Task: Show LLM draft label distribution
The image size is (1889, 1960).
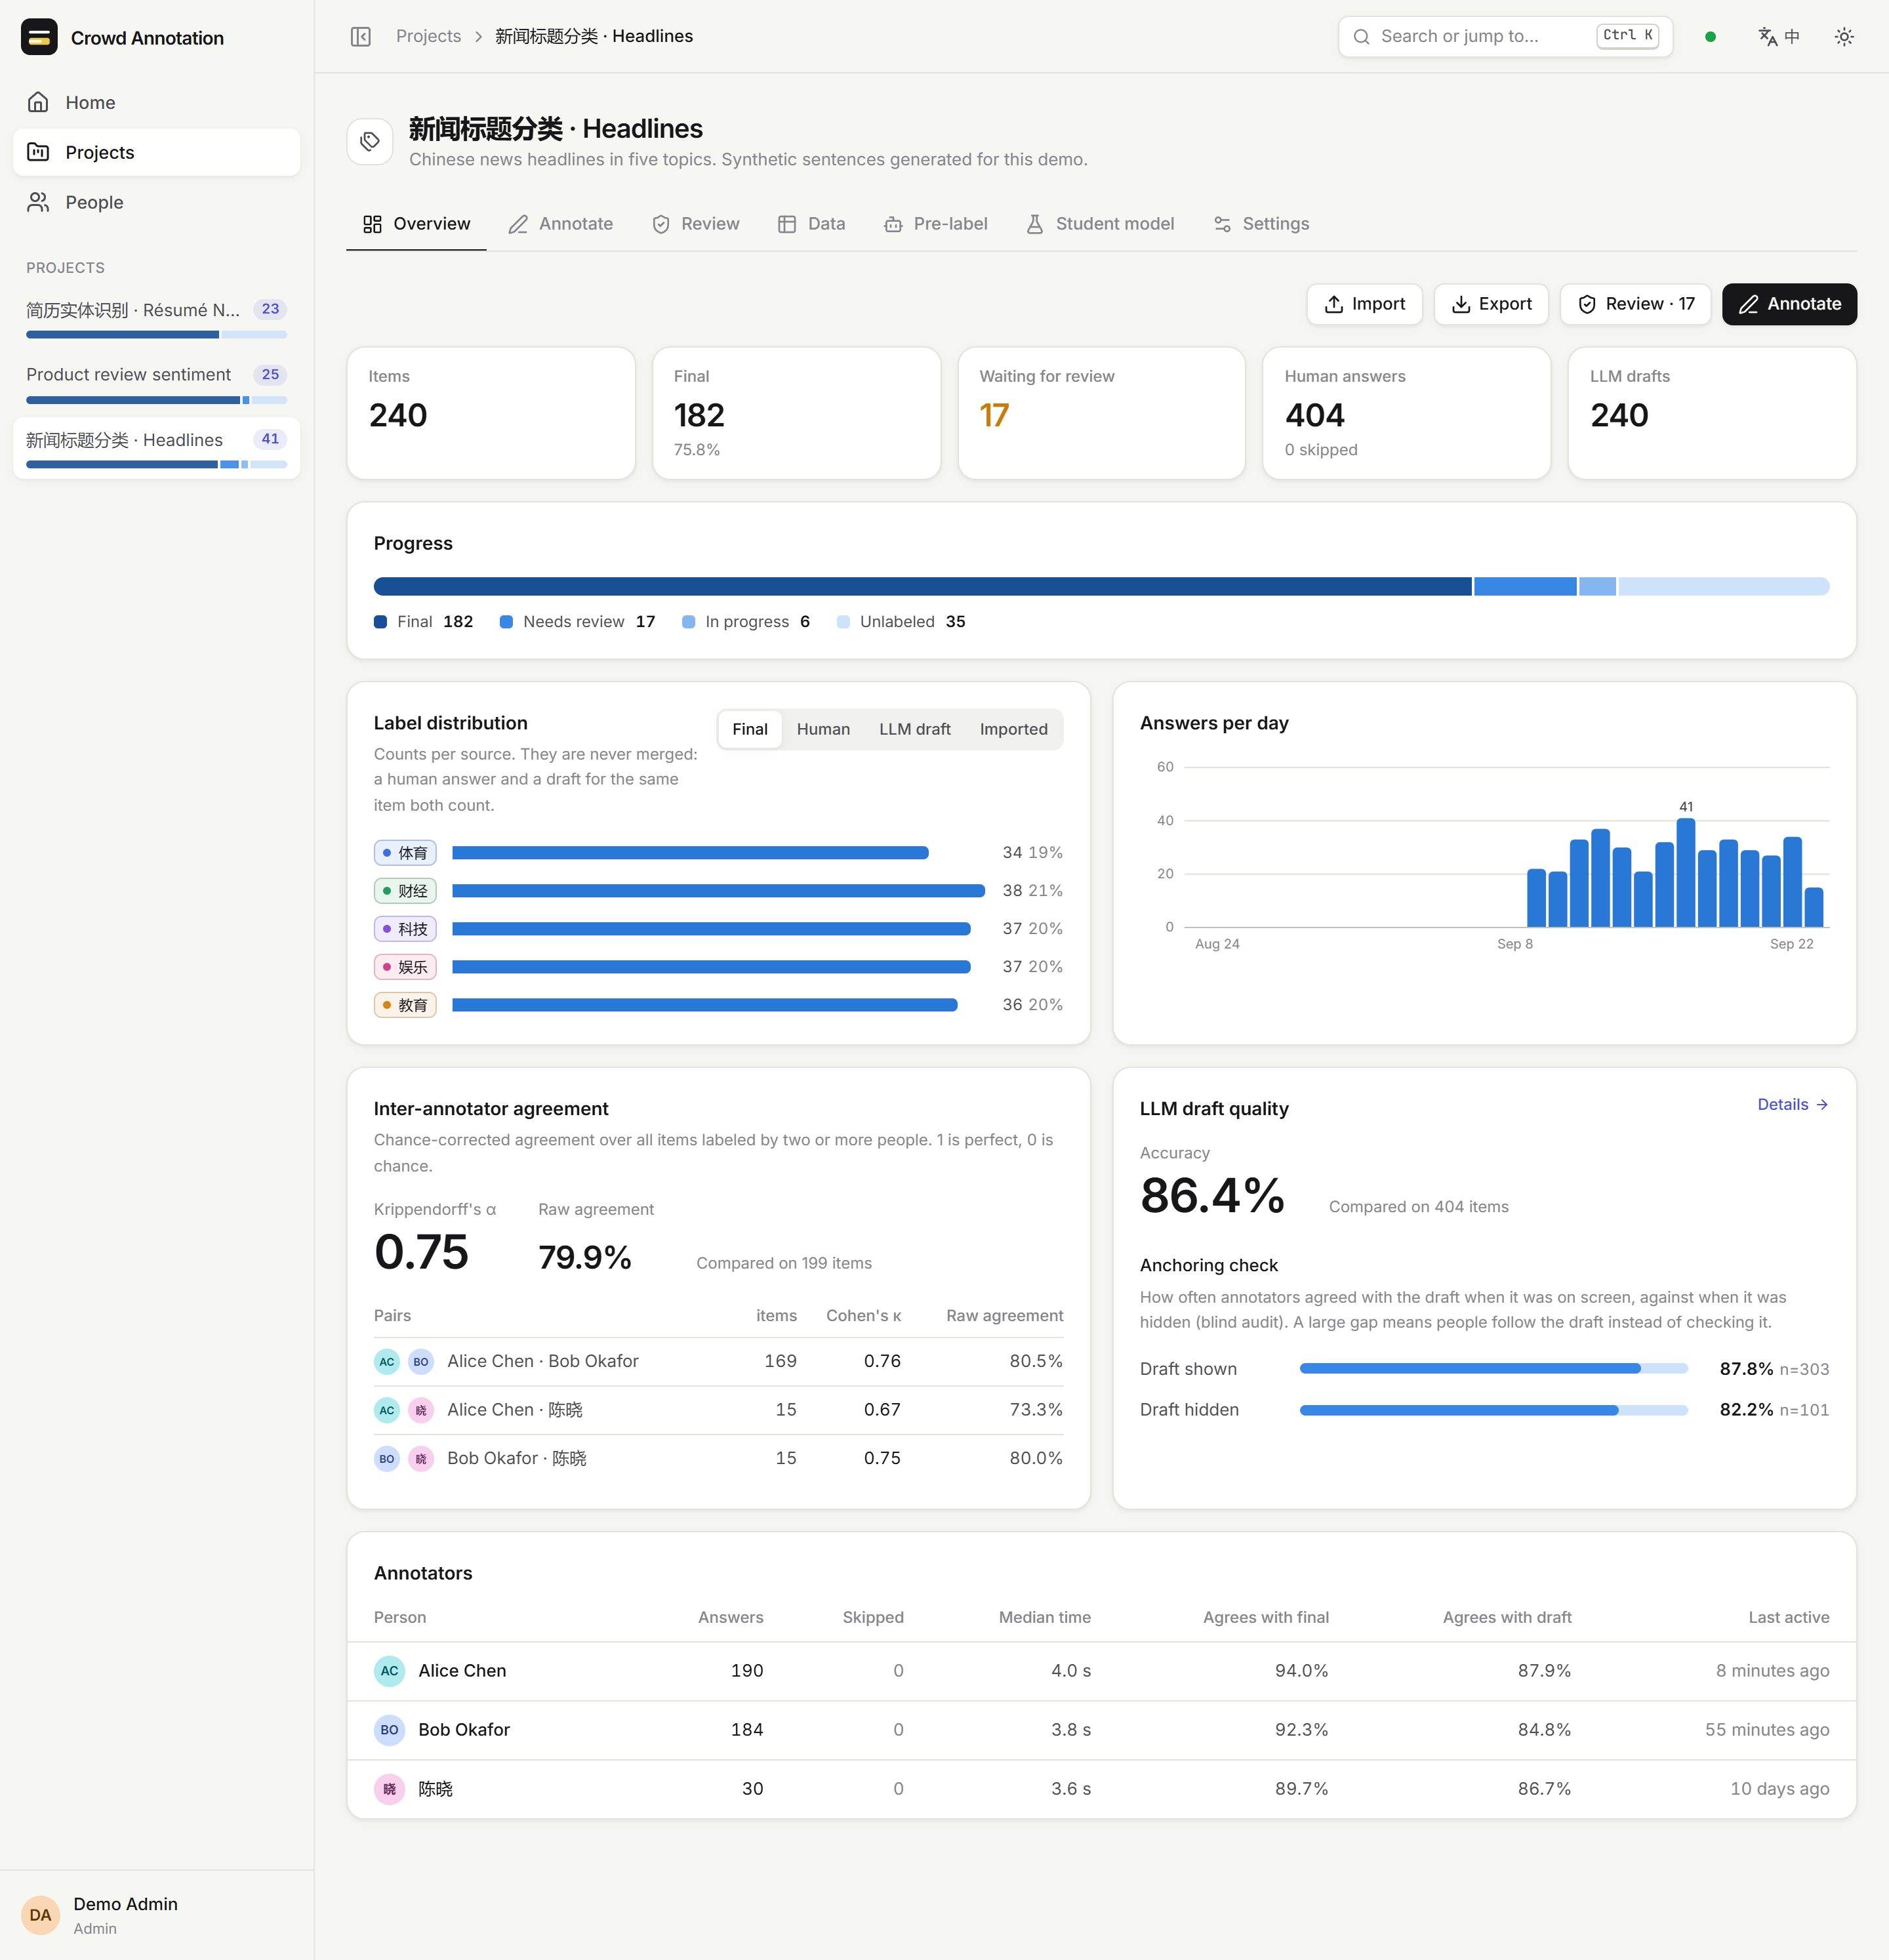Action: (915, 730)
